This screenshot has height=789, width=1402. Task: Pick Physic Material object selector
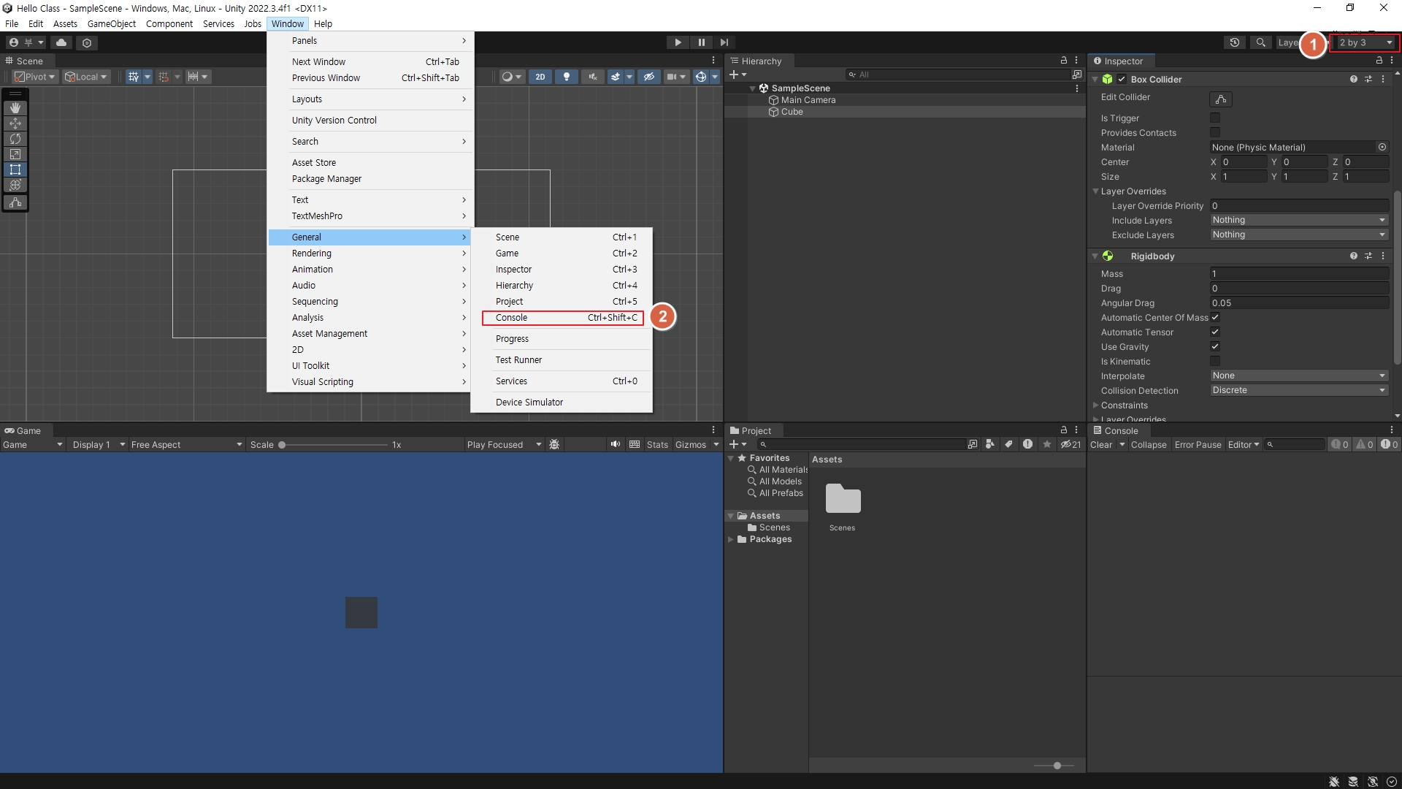tap(1382, 147)
